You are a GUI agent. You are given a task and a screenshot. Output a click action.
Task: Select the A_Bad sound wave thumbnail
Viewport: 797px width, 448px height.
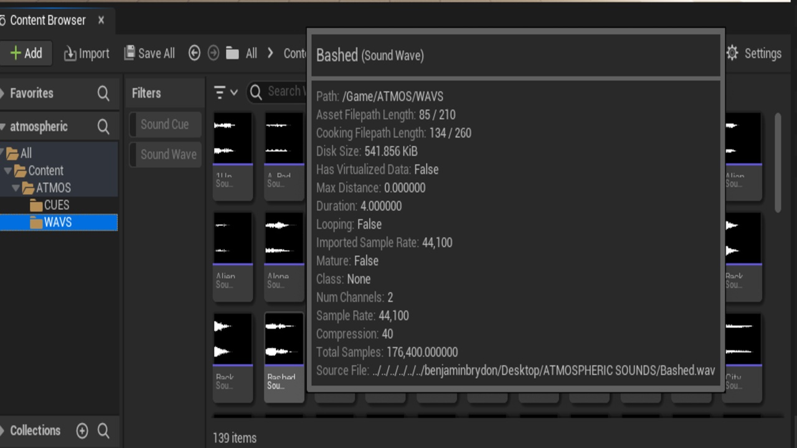click(x=284, y=156)
